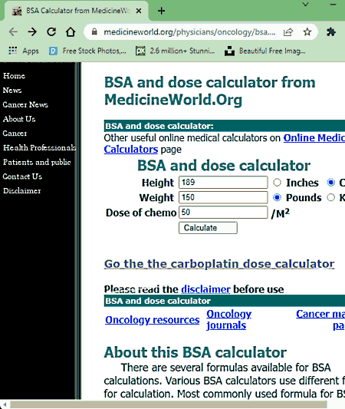The width and height of the screenshot is (345, 409).
Task: Click the share page icon in address bar
Action: pos(288,32)
